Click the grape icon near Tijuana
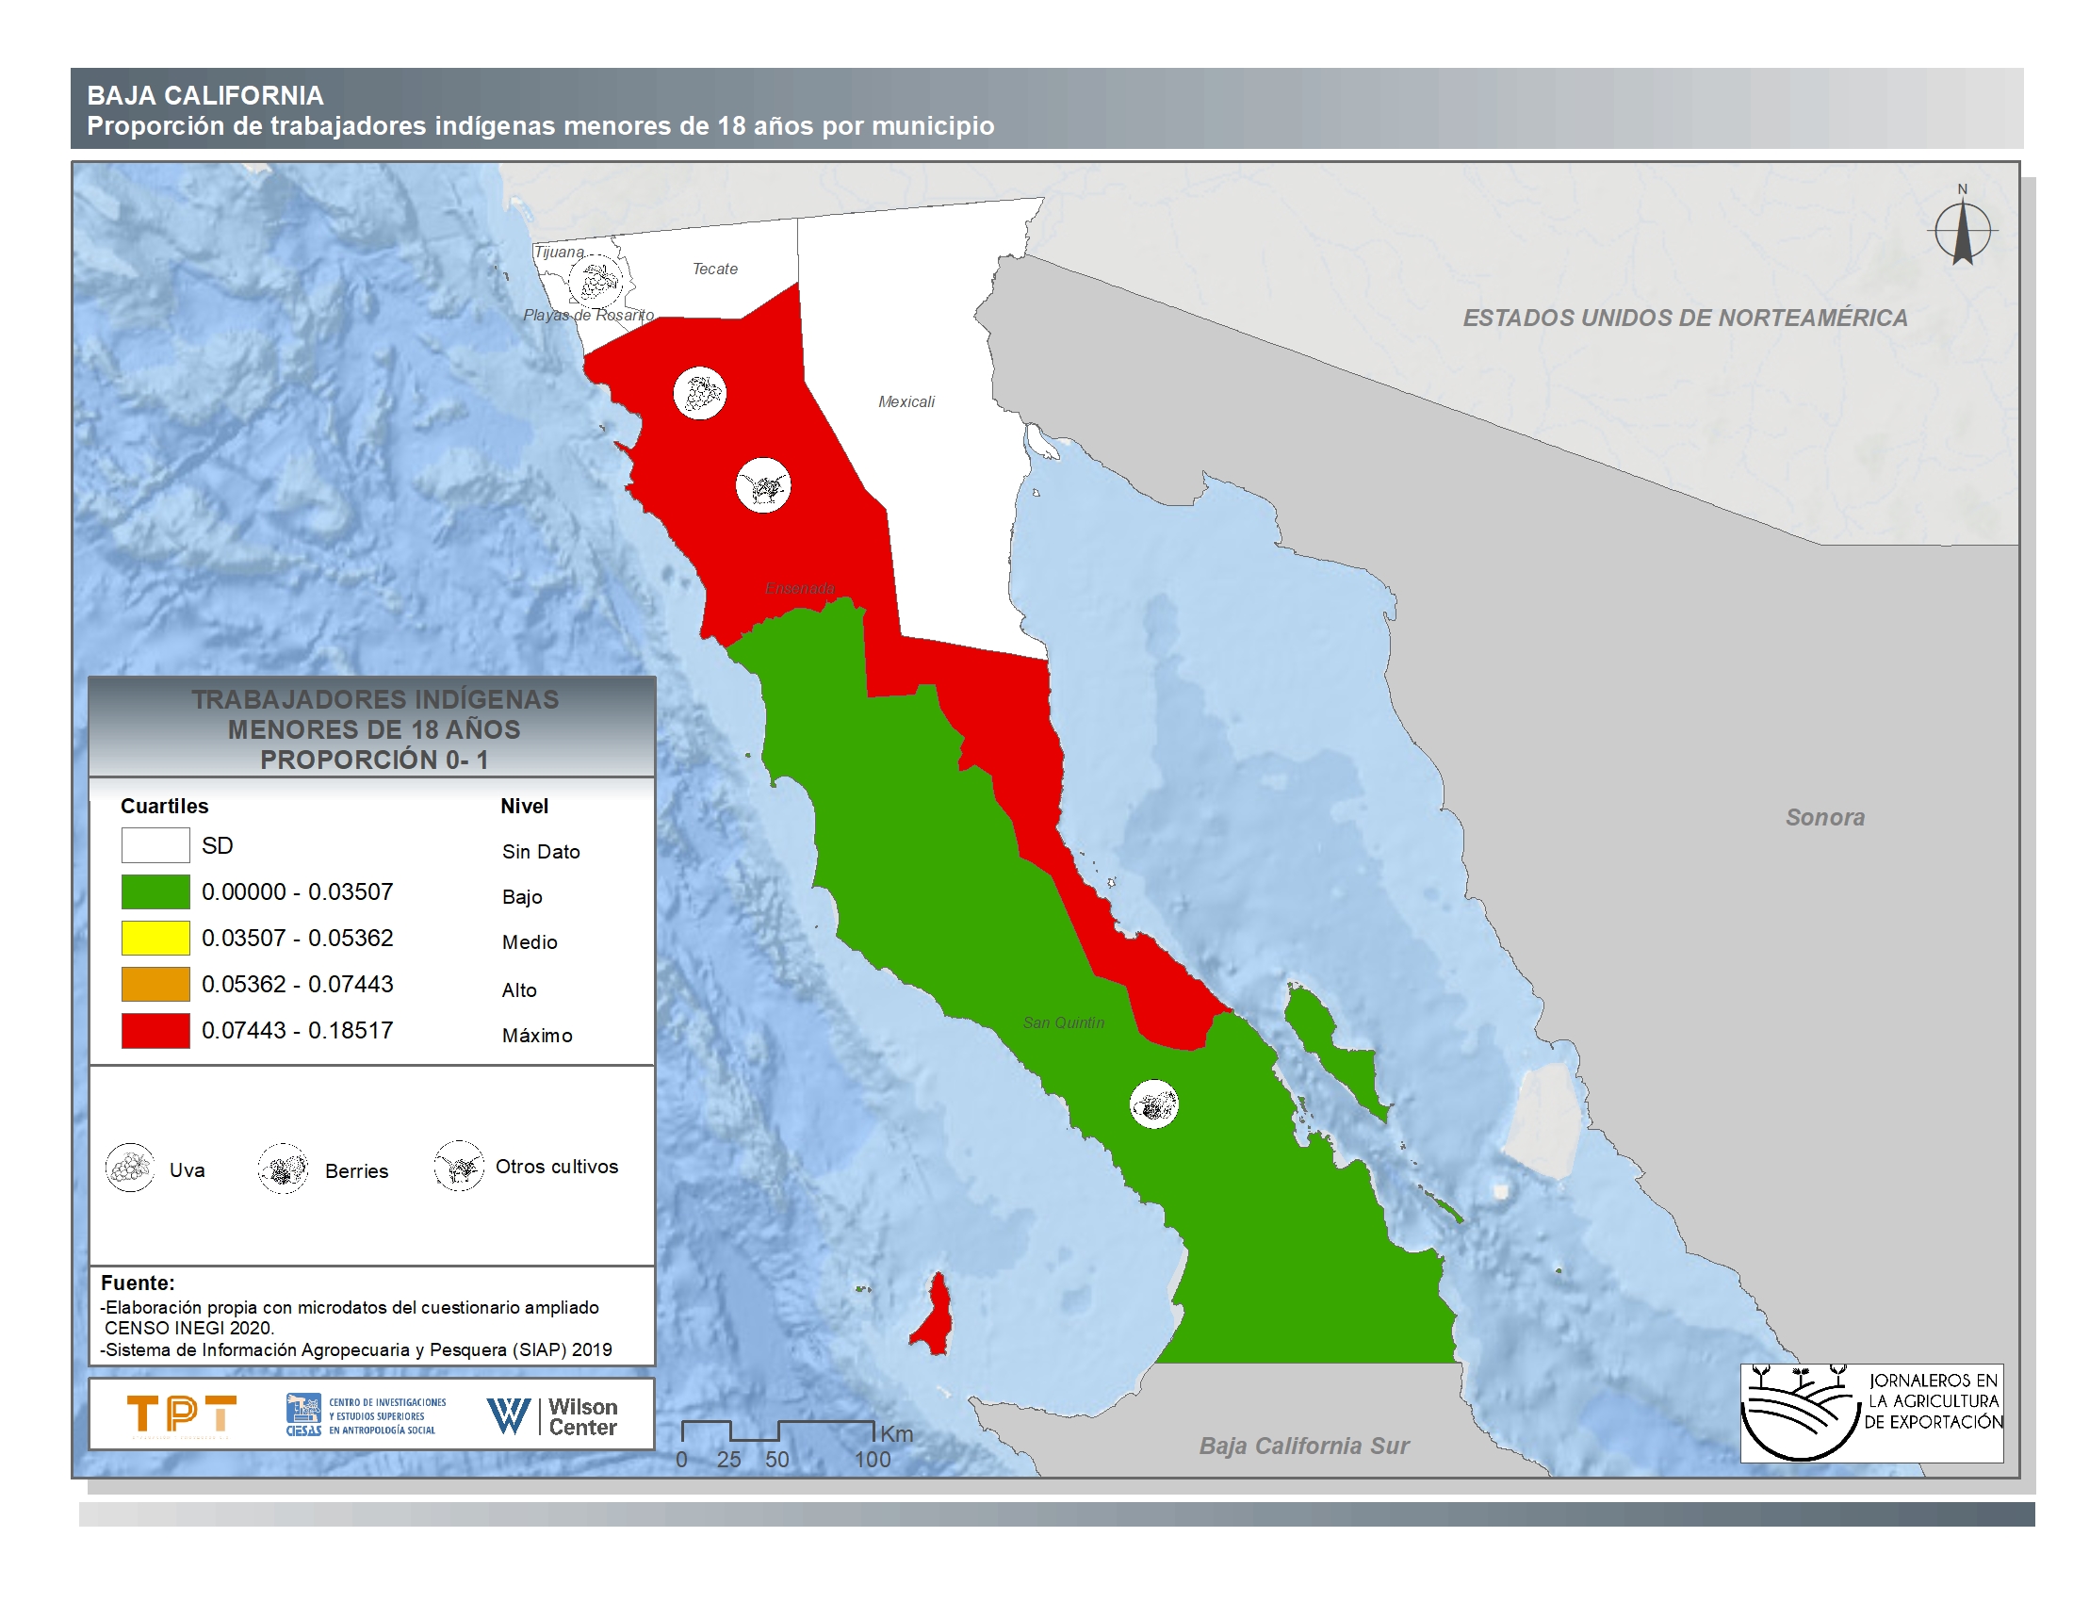The width and height of the screenshot is (2073, 1602). point(596,280)
